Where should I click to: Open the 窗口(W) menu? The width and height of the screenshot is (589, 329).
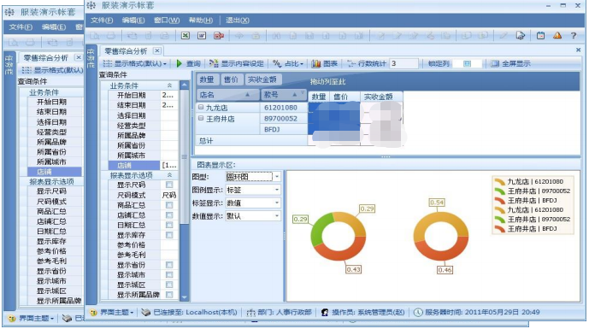(167, 21)
